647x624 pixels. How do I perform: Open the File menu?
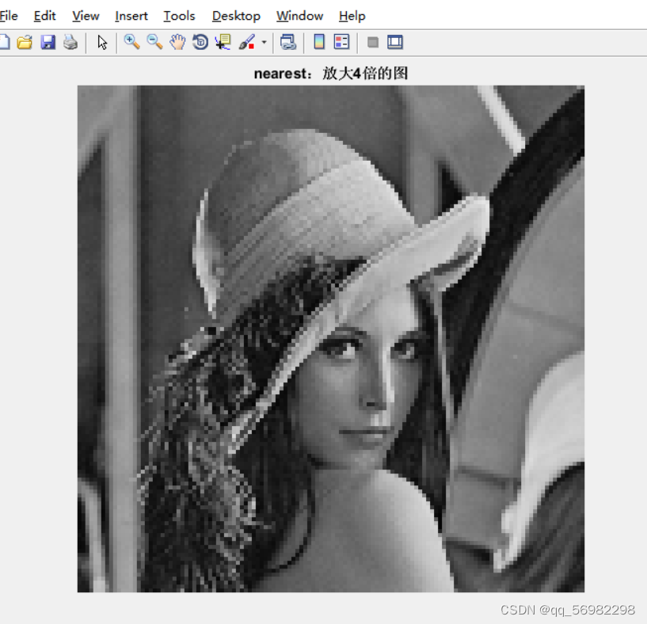point(9,16)
